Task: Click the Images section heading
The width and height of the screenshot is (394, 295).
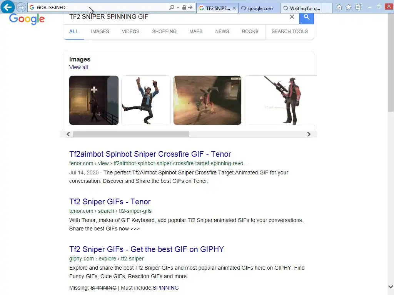Action: click(80, 59)
